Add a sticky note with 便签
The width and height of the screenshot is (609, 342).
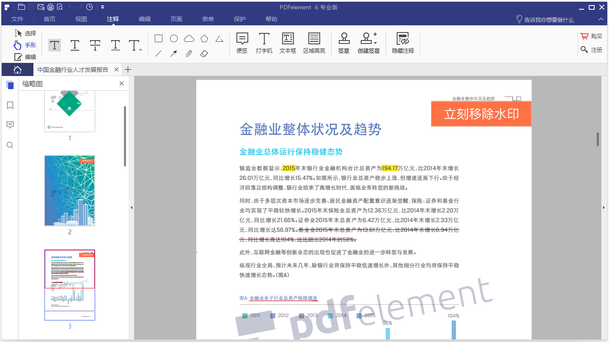pos(242,43)
